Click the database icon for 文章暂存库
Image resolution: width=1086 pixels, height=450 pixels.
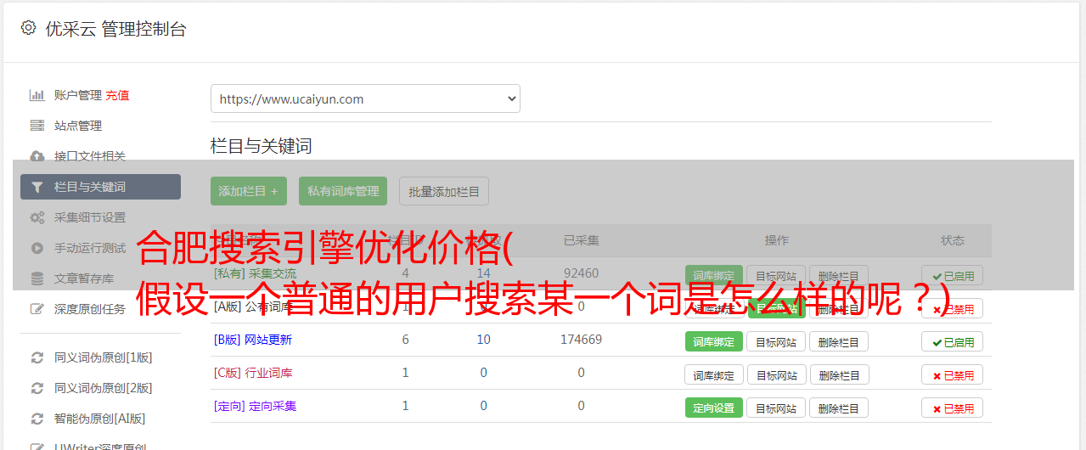tap(37, 278)
